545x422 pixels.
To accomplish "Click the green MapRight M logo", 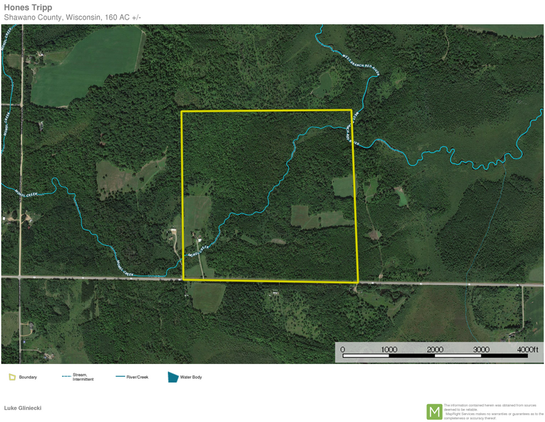I will pos(434,411).
